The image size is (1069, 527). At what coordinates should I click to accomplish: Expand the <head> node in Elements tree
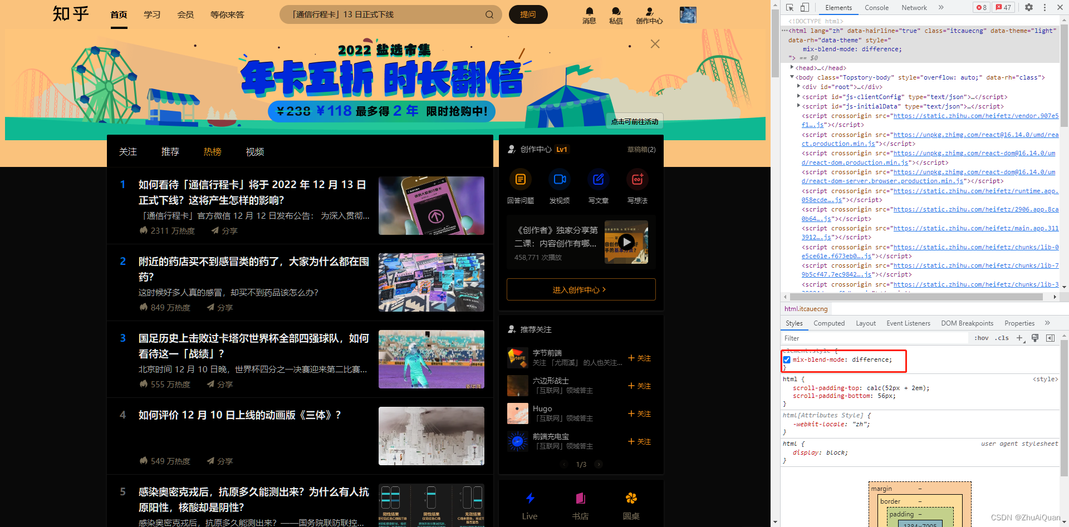click(792, 67)
